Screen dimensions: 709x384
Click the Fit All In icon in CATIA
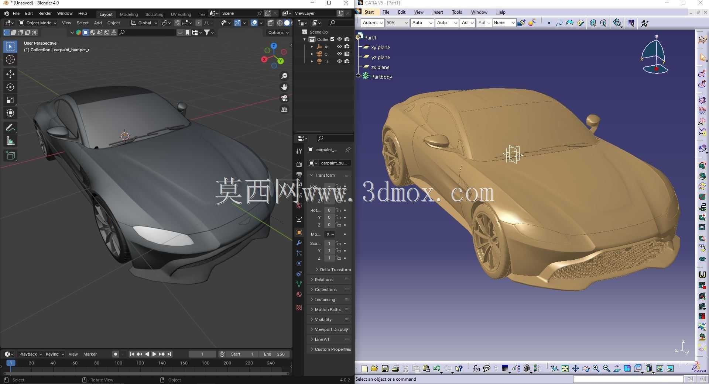pyautogui.click(x=565, y=369)
